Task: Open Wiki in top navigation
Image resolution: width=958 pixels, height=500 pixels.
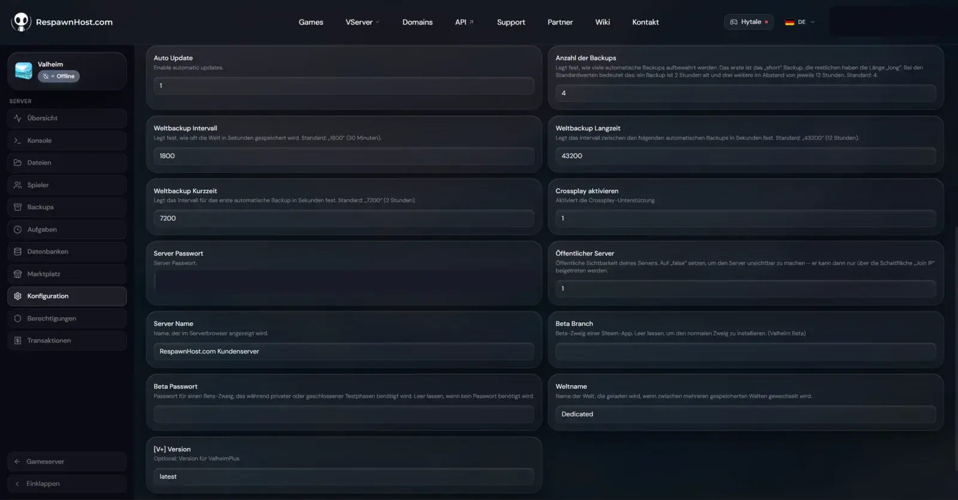Action: pos(602,22)
